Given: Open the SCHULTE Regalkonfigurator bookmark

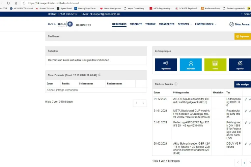Looking at the screenshot, I should point(187,9).
